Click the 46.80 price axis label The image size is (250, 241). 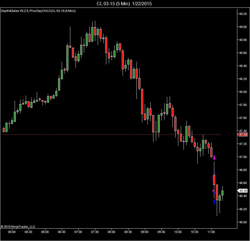(243, 170)
